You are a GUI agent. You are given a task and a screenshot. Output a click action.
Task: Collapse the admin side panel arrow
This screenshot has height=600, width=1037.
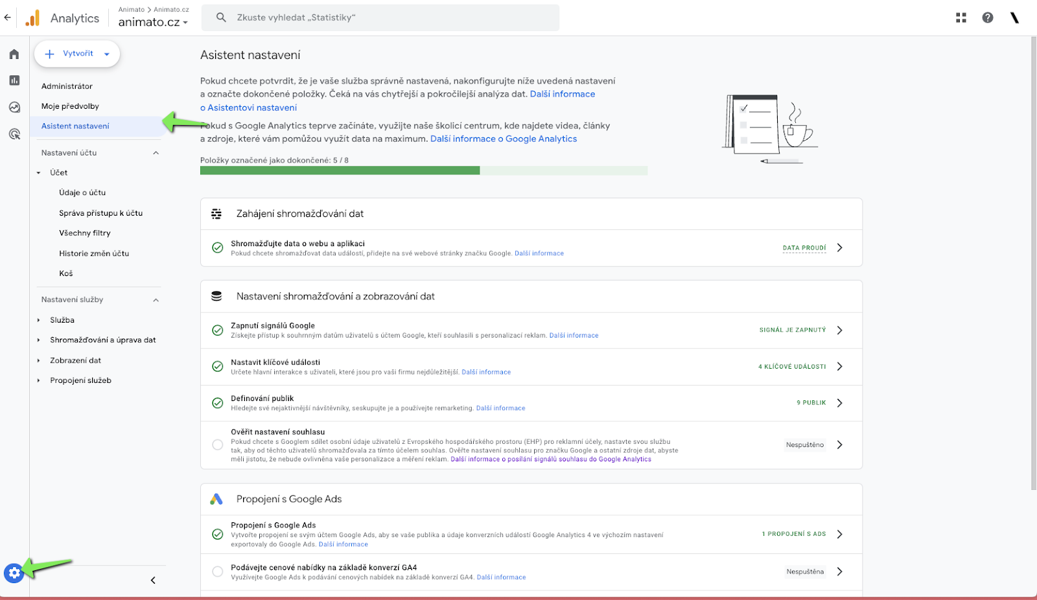pyautogui.click(x=153, y=581)
